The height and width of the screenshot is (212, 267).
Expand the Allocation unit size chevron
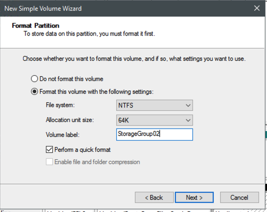tap(188, 120)
